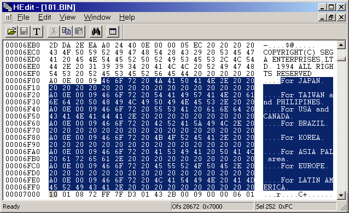Open the View menu
Screen dimensions: 349x213
pyautogui.click(x=67, y=17)
